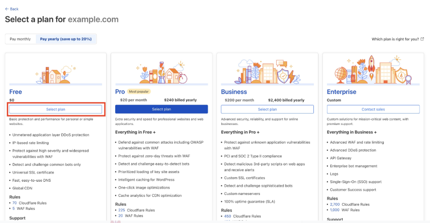
Task: Click the Back arrow link
Action: 12,9
